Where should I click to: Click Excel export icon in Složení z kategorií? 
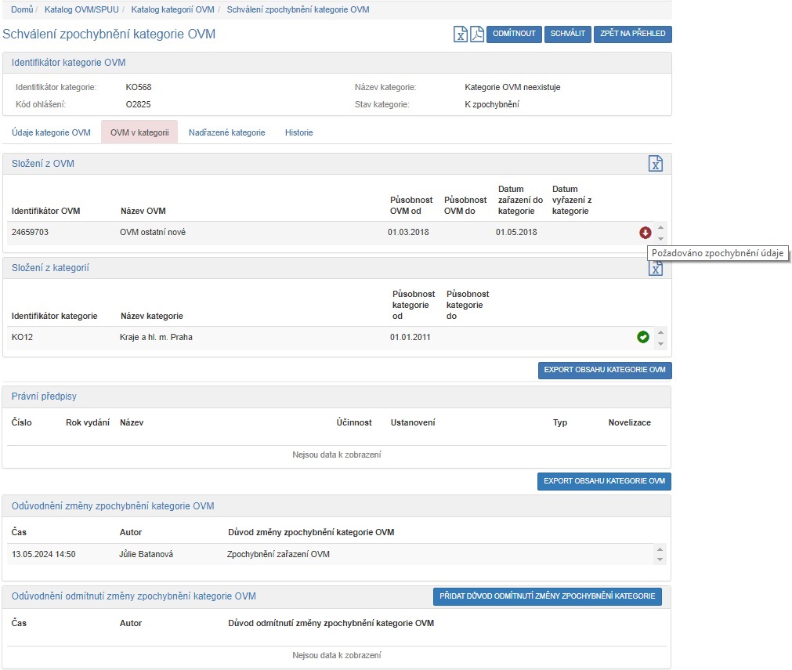coord(656,268)
